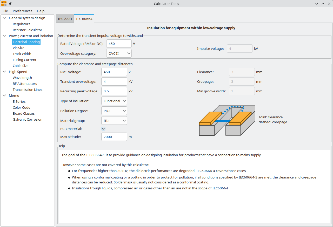Collapse the Memo tree group
333x227 pixels.
pos(4,95)
